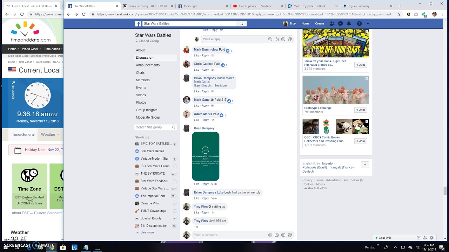Viewport: 449px width, 252px height.
Task: Close the Prototype Exchange group suggestion
Action: pyautogui.click(x=367, y=78)
